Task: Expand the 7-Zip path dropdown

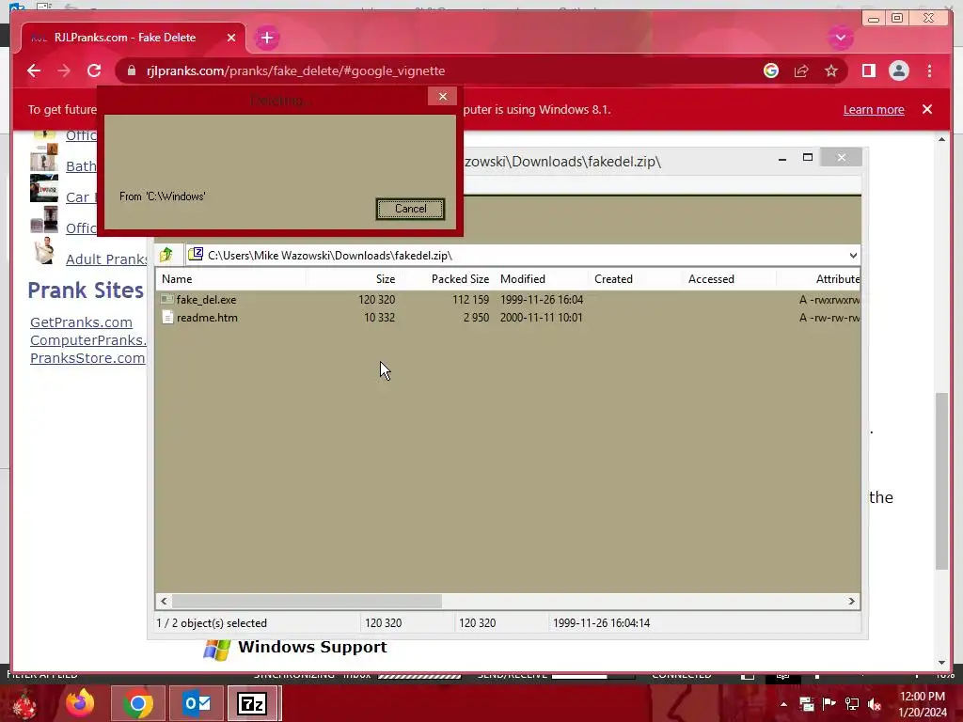Action: [853, 256]
